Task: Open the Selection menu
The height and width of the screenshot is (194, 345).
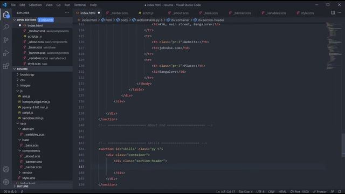Action: point(35,5)
